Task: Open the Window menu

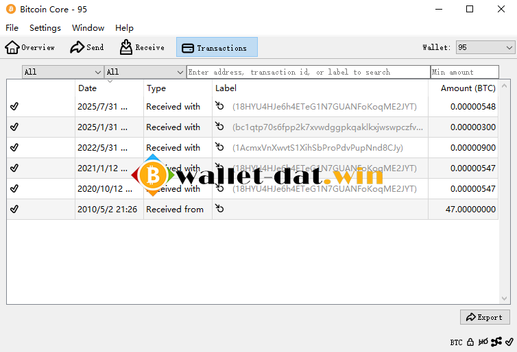Action: [x=88, y=28]
